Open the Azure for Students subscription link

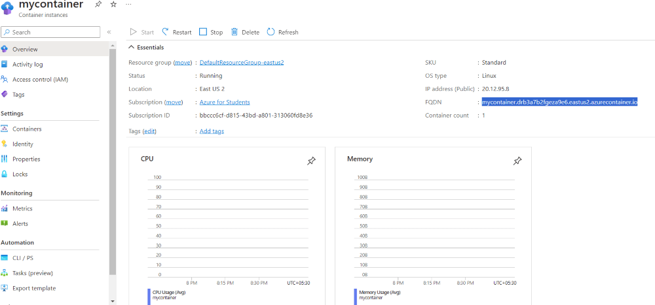[225, 102]
